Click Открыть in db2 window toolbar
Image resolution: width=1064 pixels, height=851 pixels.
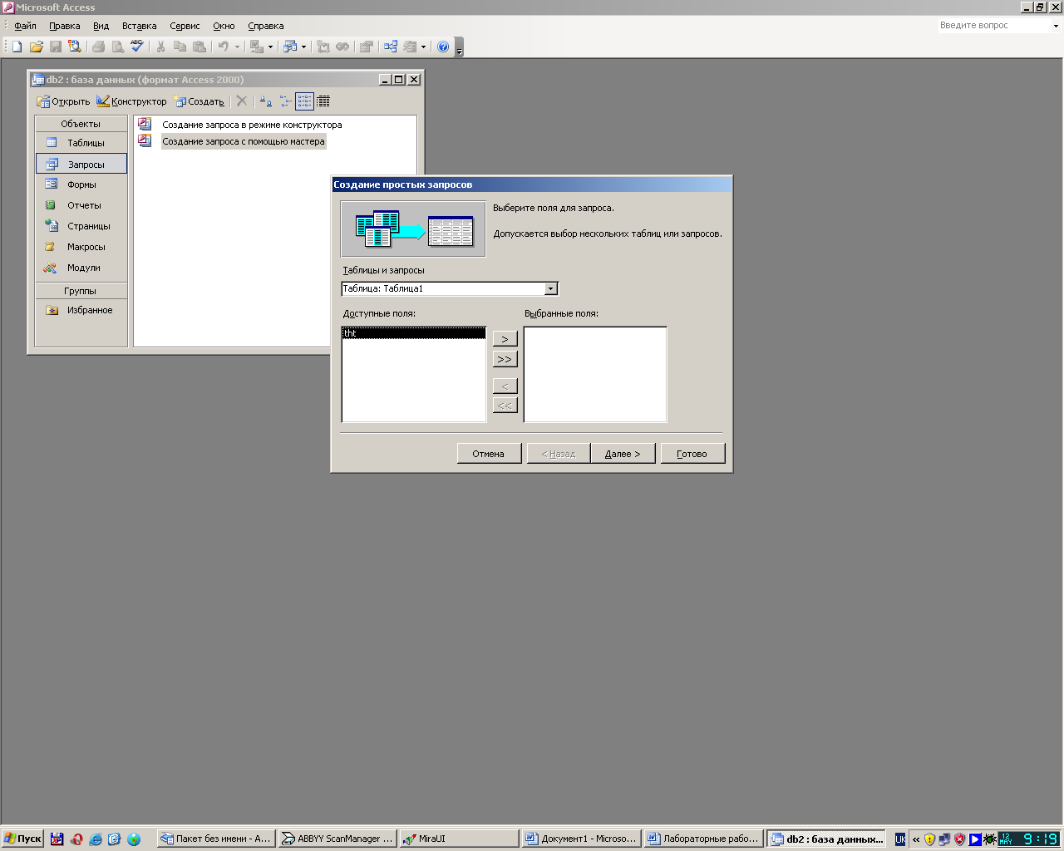(63, 101)
